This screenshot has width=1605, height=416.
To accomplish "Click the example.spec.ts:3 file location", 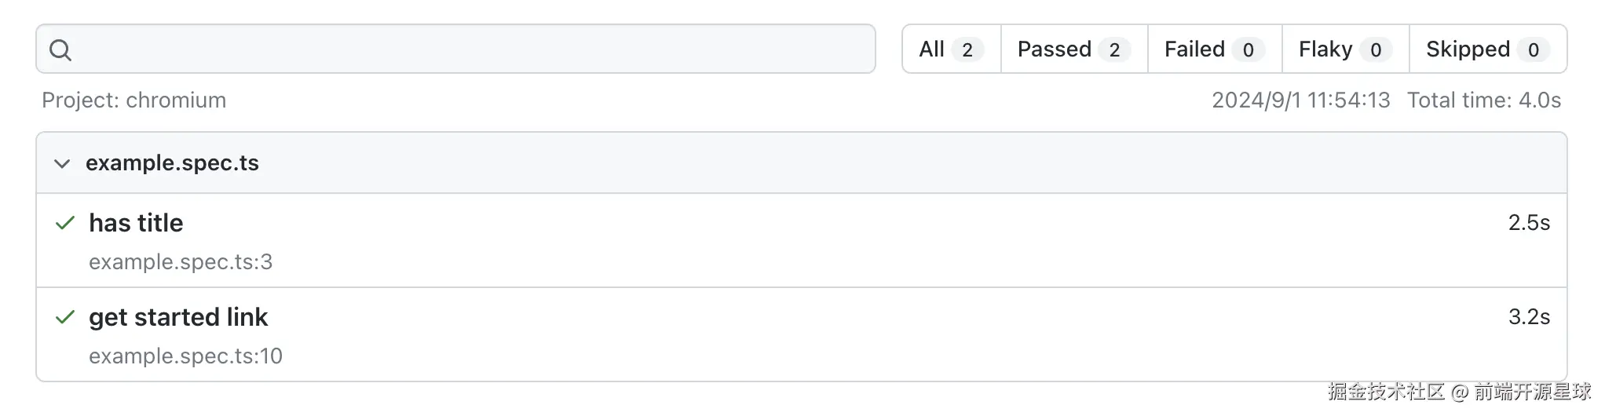I will pyautogui.click(x=181, y=262).
